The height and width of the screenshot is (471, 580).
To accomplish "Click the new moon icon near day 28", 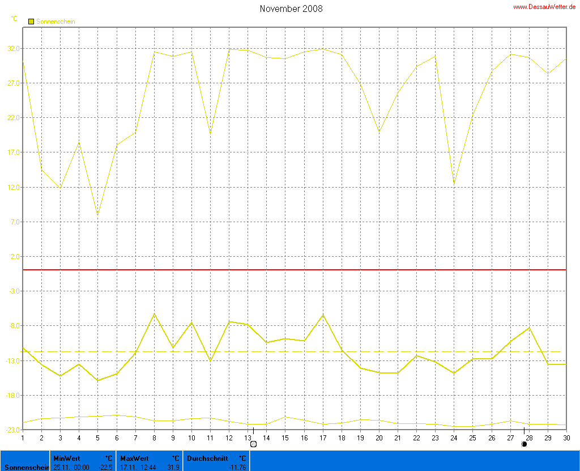I will [524, 444].
